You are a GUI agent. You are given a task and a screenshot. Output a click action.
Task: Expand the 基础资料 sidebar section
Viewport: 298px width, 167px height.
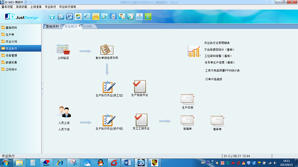pos(21,28)
